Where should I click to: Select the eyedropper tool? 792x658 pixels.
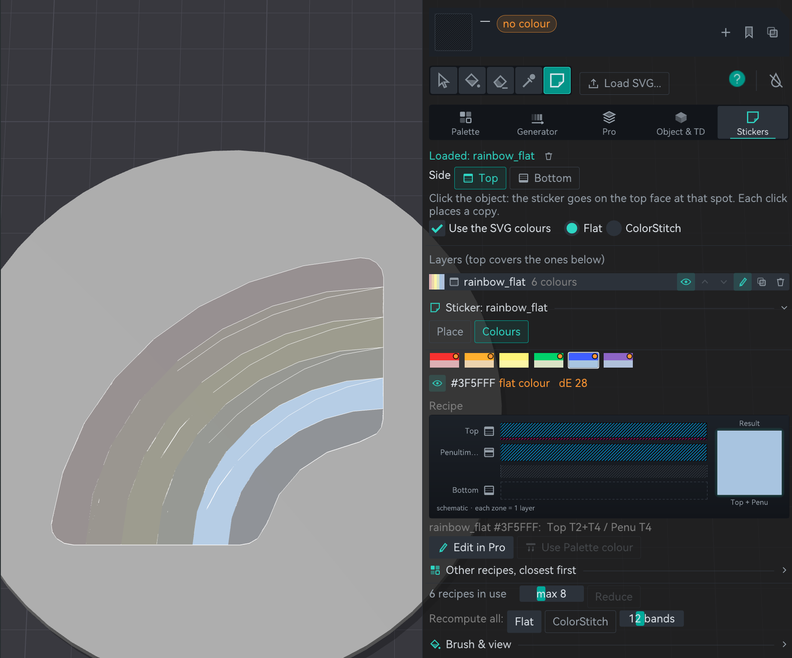click(x=529, y=81)
